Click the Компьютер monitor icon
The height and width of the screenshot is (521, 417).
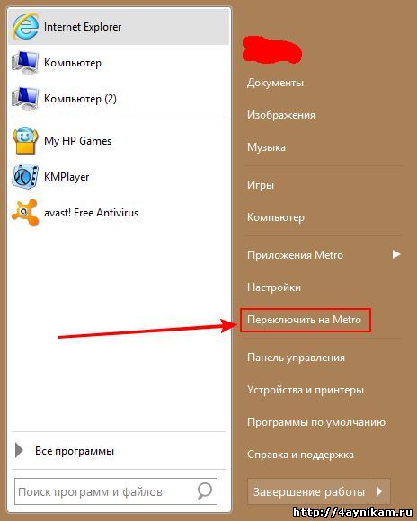click(25, 63)
